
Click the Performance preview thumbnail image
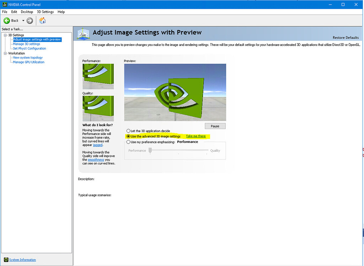click(x=98, y=76)
